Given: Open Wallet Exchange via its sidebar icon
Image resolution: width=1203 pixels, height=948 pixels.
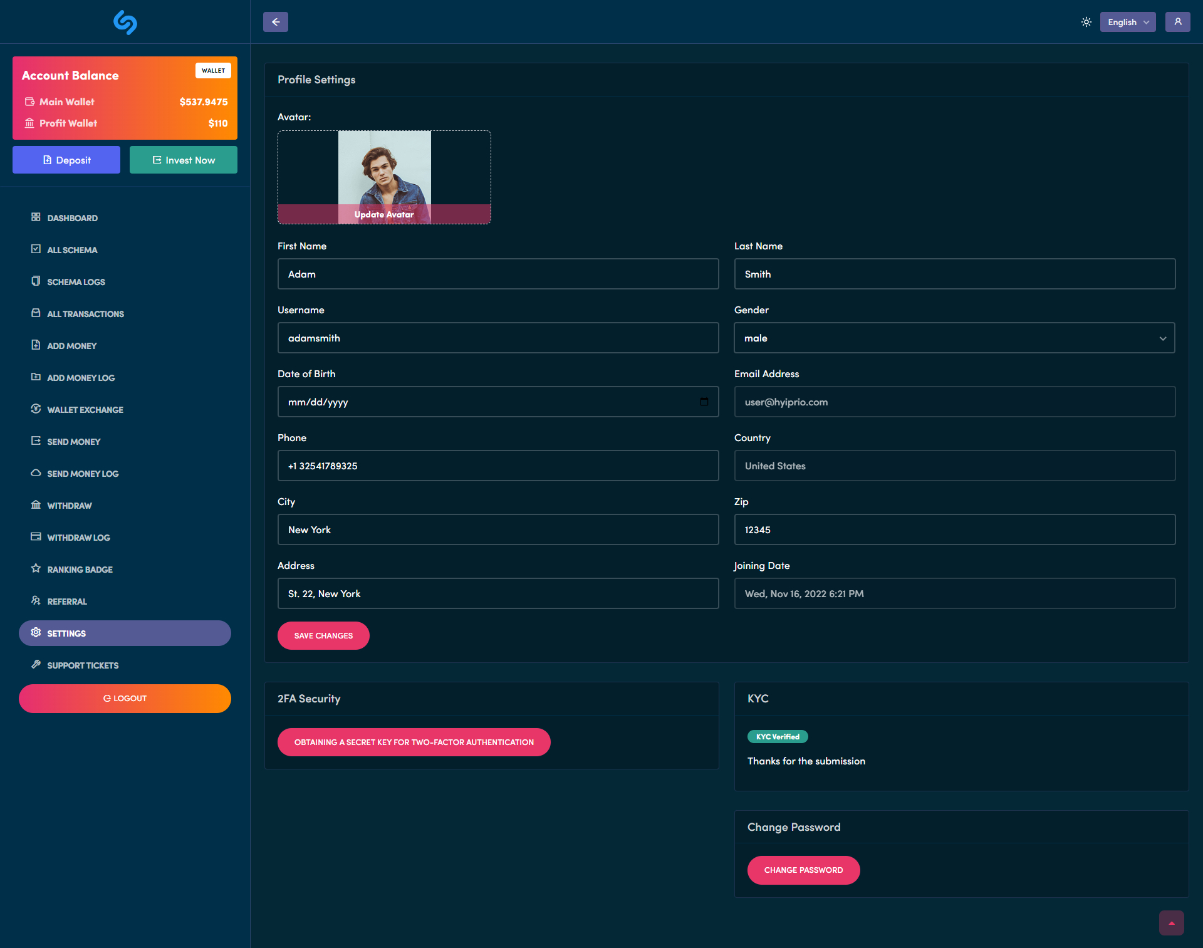Looking at the screenshot, I should tap(36, 409).
